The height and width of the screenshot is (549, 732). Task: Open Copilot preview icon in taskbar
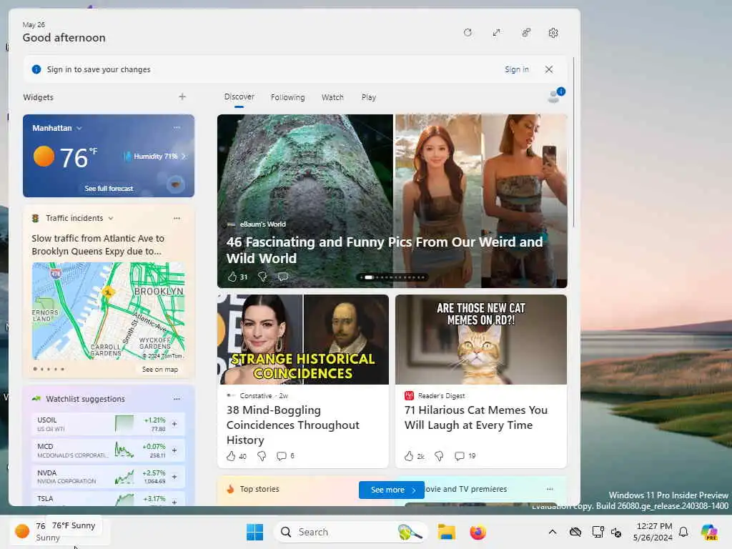pyautogui.click(x=709, y=532)
